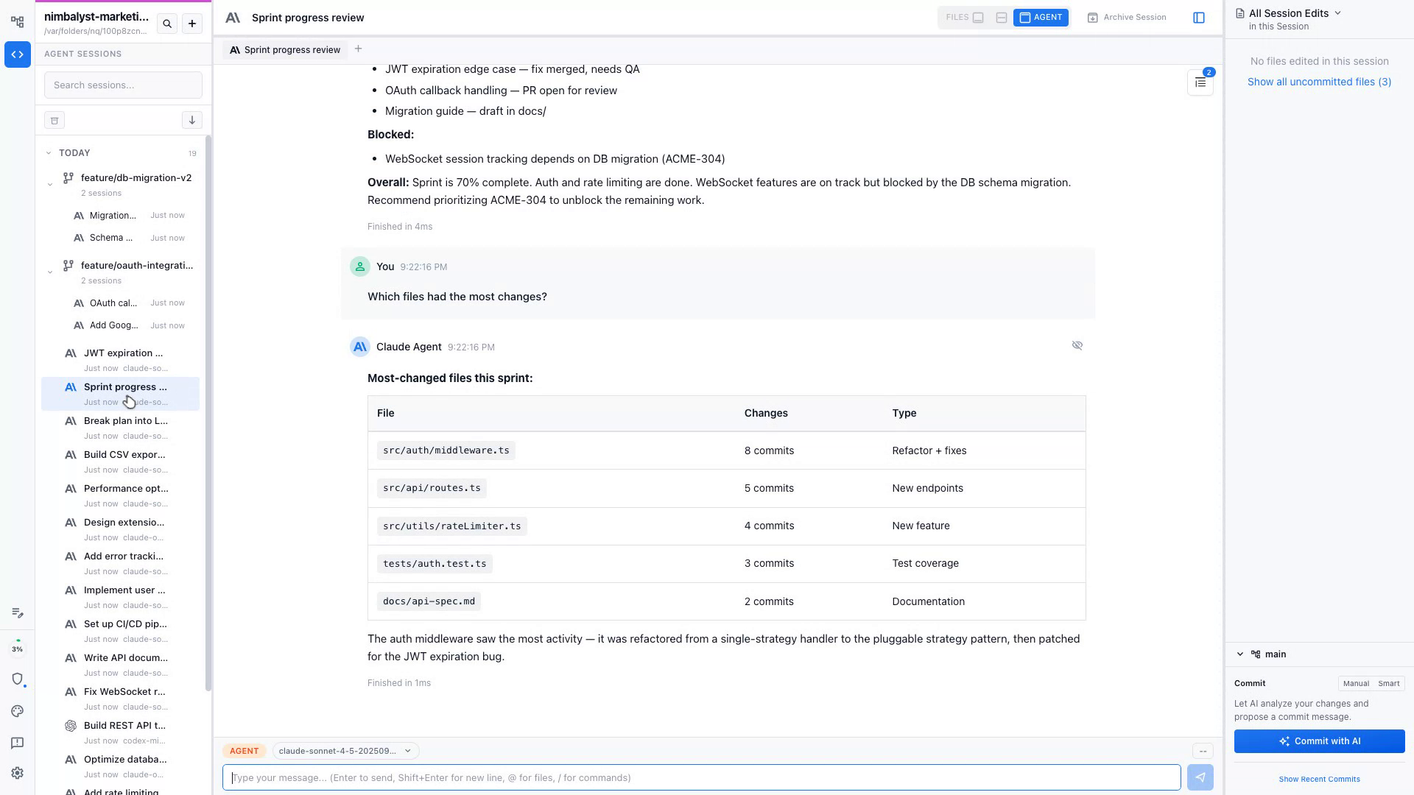Open the claude-sonnet model dropdown
The width and height of the screenshot is (1414, 795).
pos(345,751)
